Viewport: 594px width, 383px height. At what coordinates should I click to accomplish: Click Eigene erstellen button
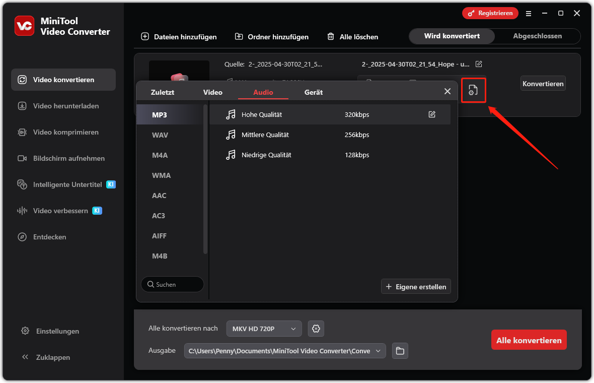[416, 286]
